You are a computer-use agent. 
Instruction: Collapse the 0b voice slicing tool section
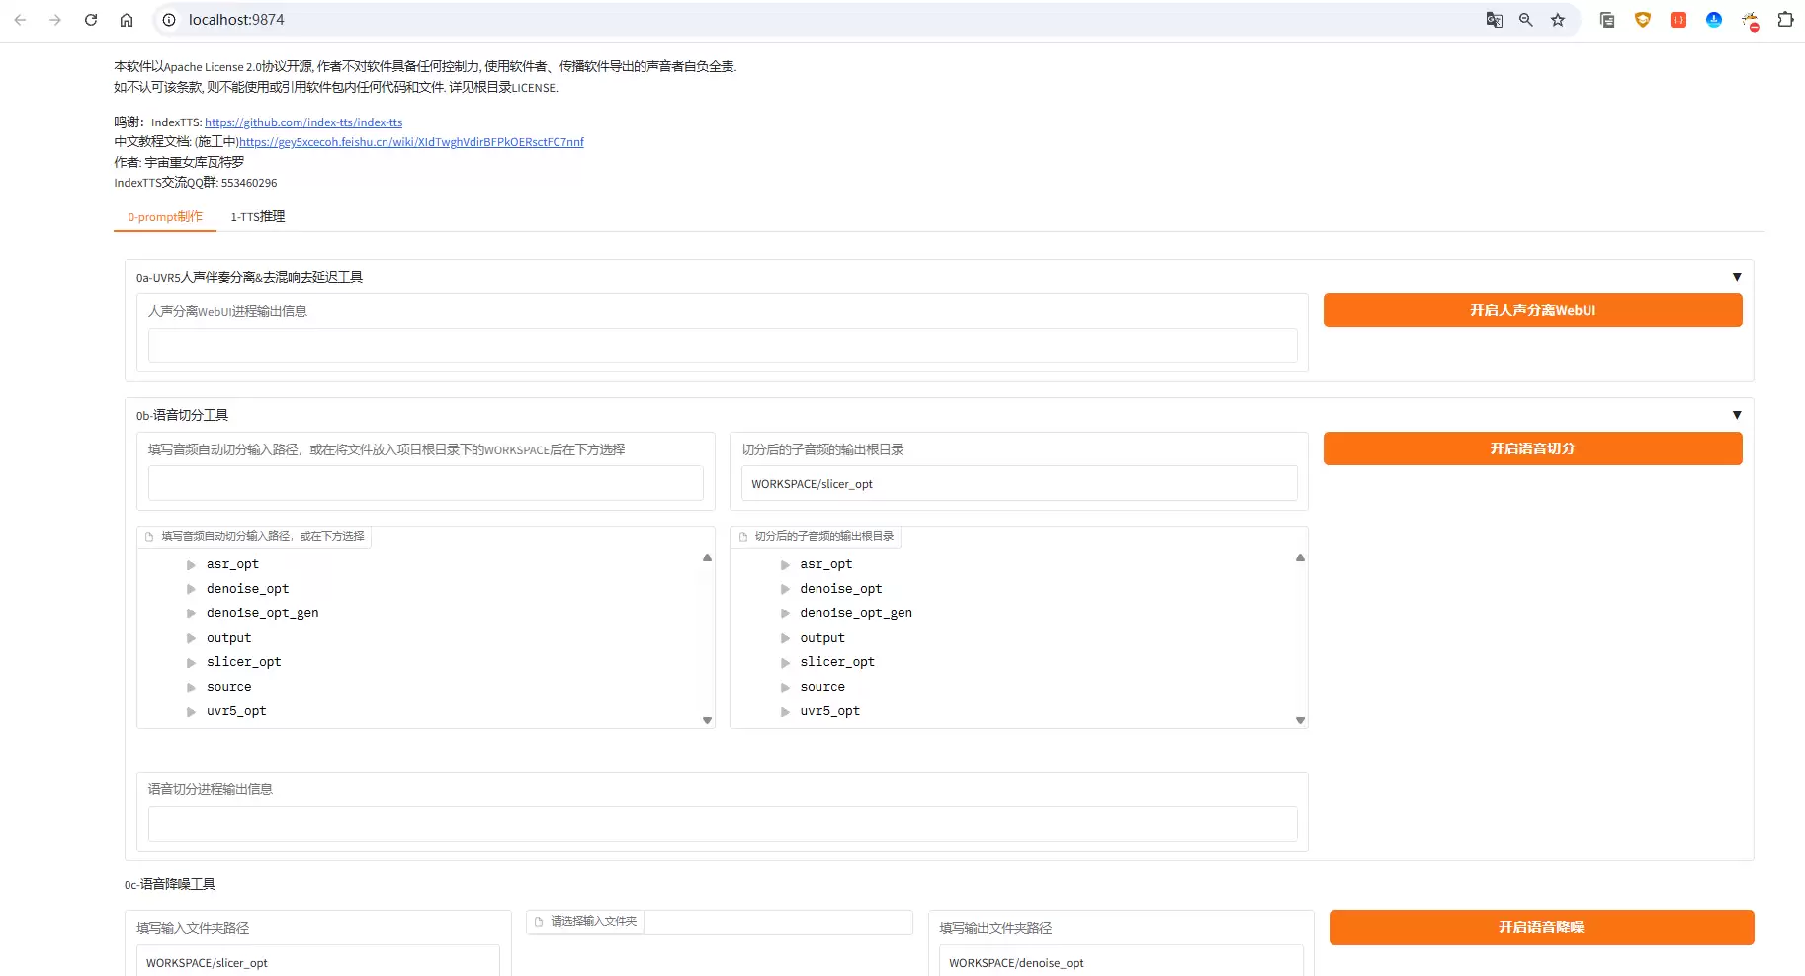1737,415
